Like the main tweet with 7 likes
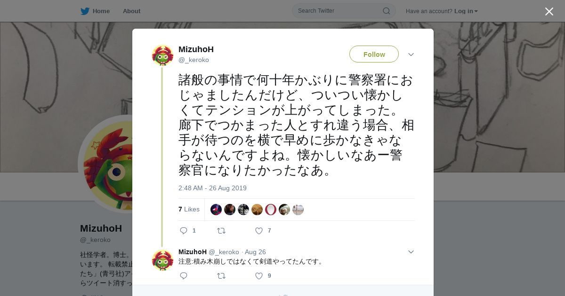The image size is (565, 296). pos(259,231)
